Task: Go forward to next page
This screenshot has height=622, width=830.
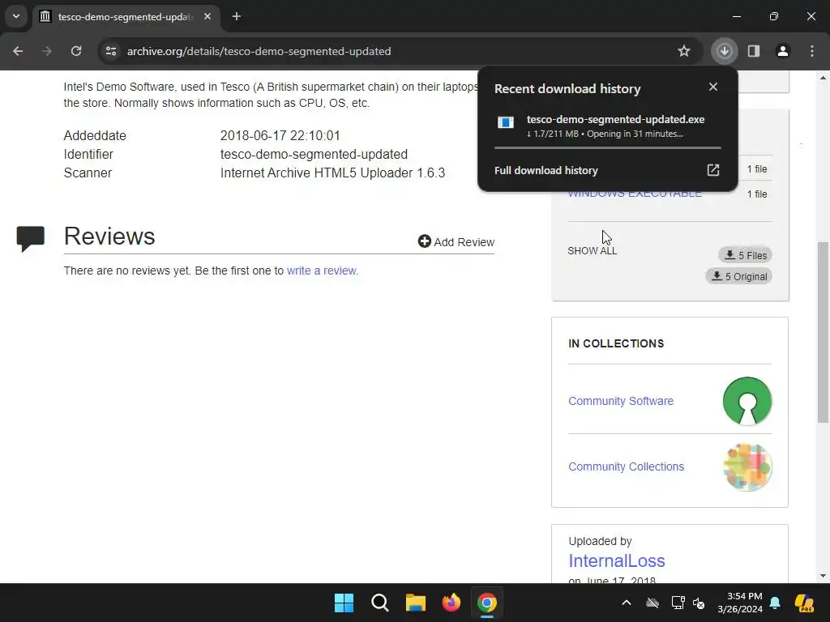Action: [x=47, y=51]
